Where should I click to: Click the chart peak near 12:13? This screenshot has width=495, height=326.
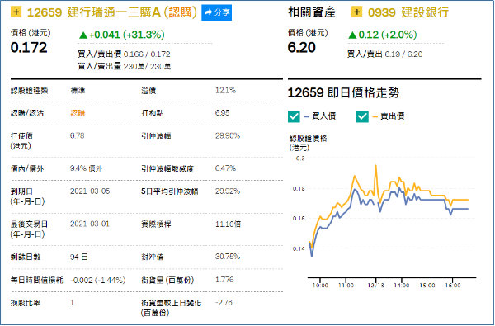(x=375, y=166)
